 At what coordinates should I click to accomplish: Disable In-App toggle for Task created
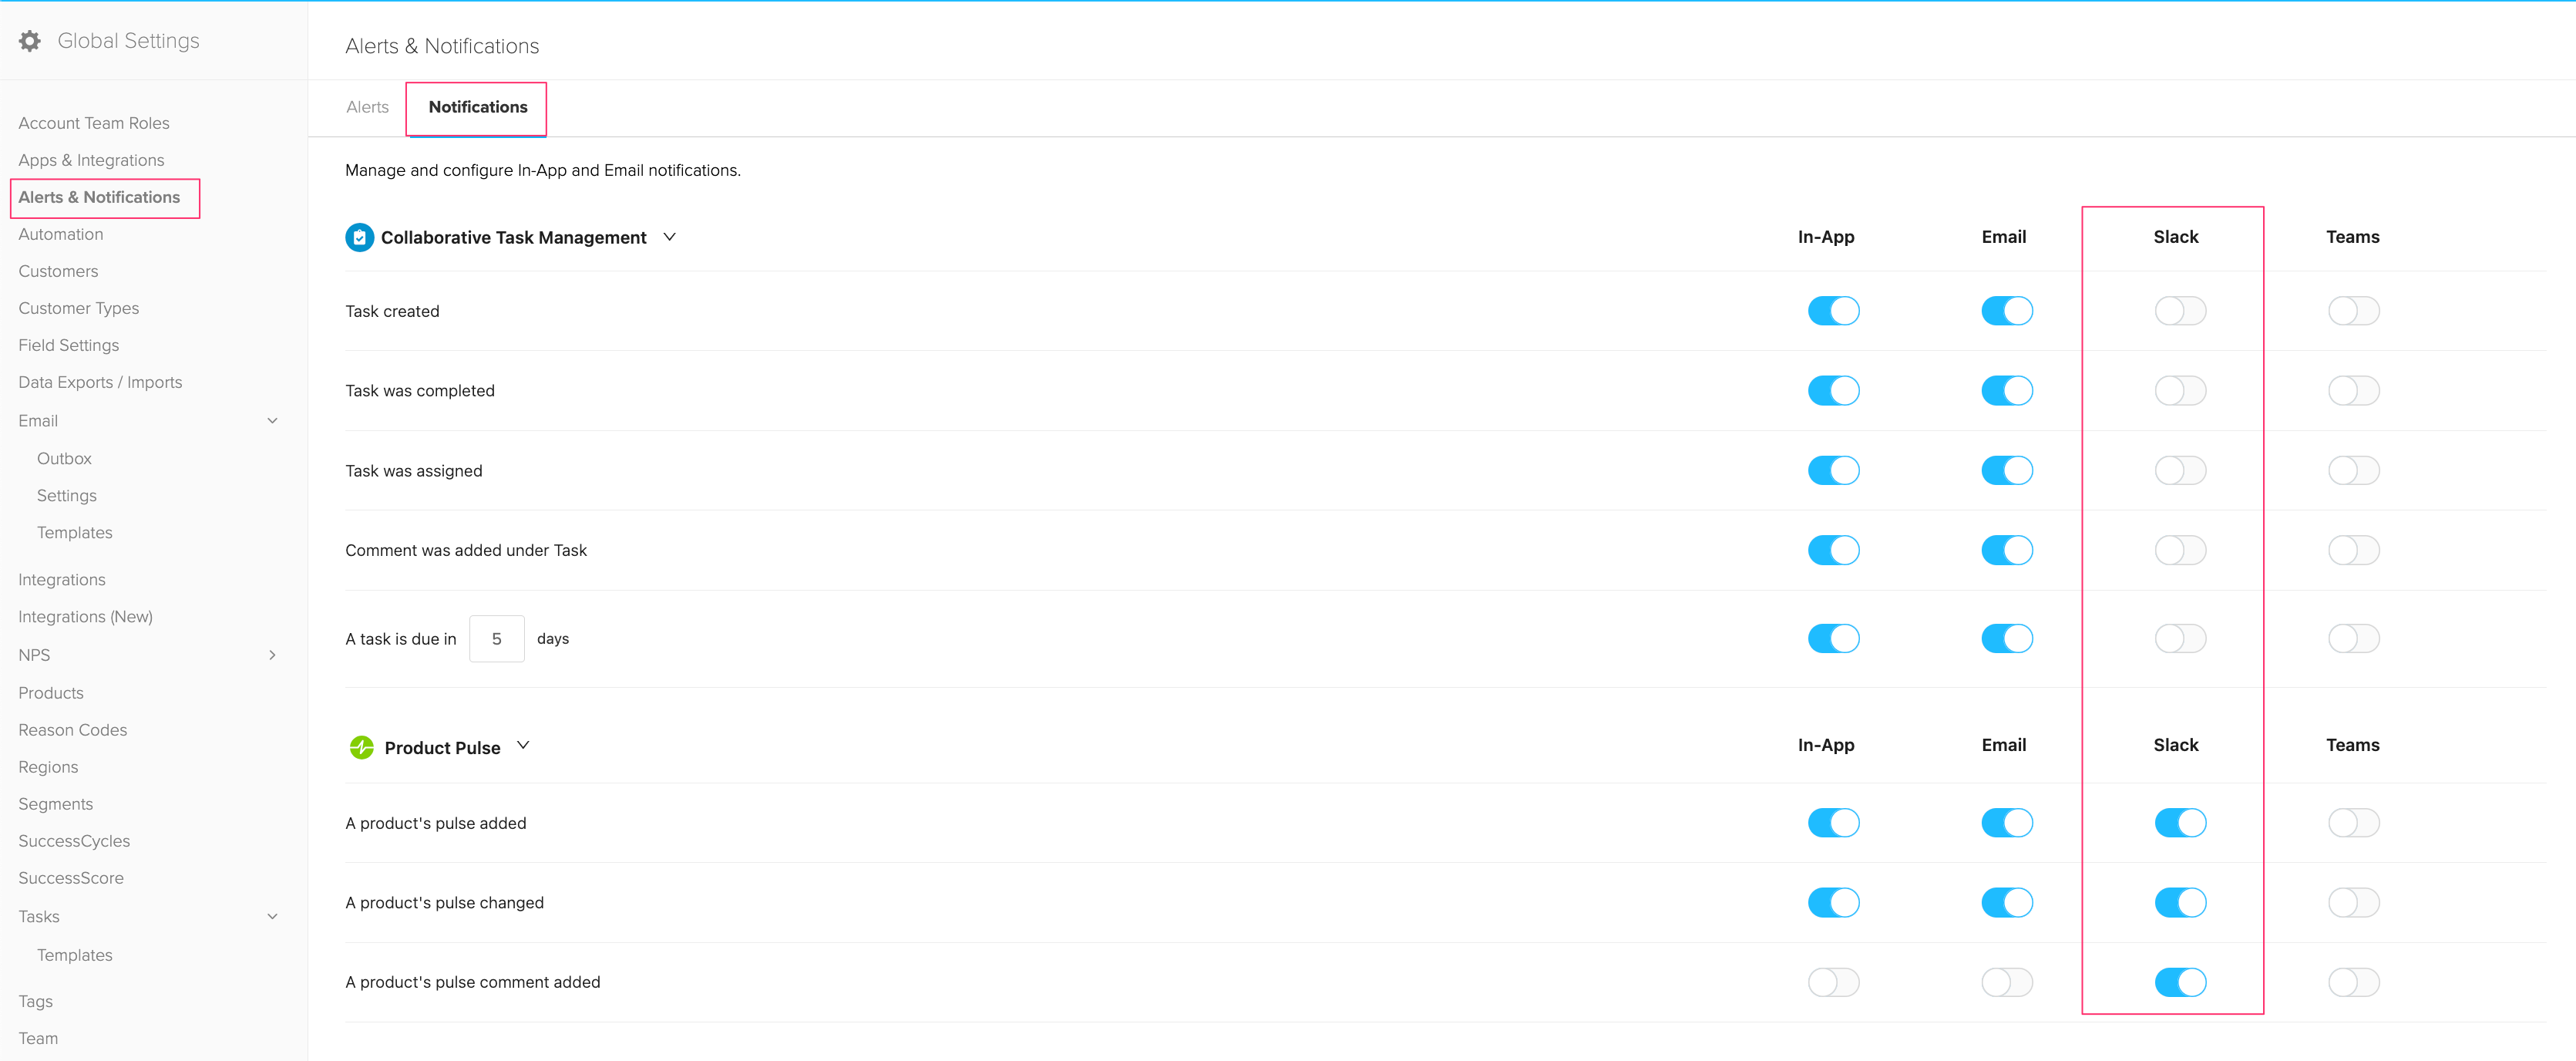[x=1833, y=311]
